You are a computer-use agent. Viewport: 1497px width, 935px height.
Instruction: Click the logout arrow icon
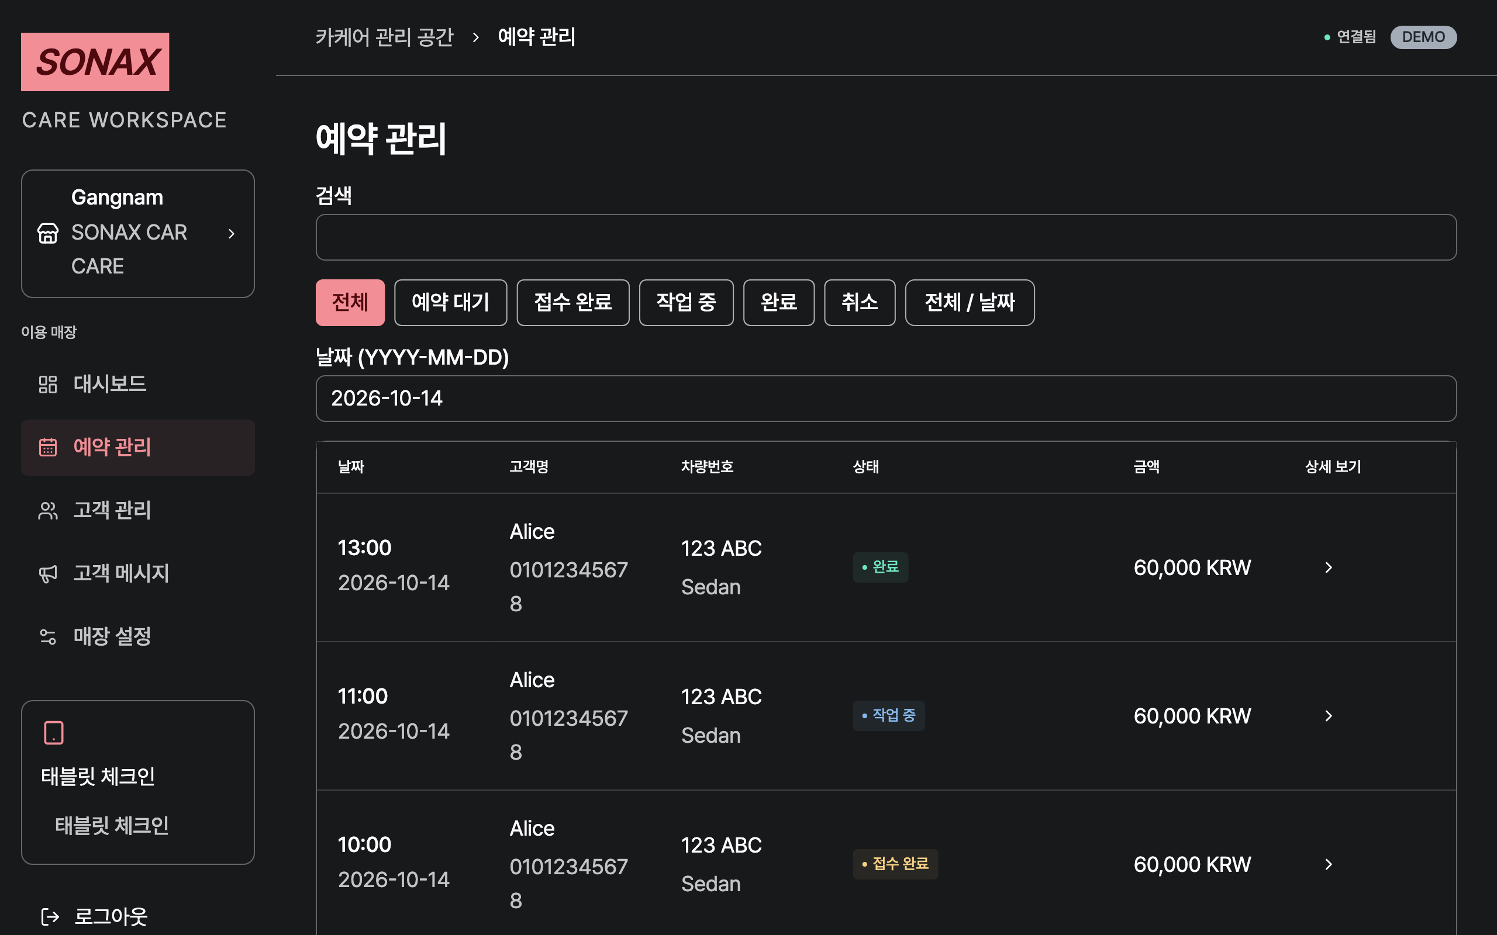50,916
